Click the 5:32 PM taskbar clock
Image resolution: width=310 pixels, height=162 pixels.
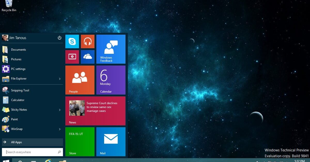(x=299, y=161)
